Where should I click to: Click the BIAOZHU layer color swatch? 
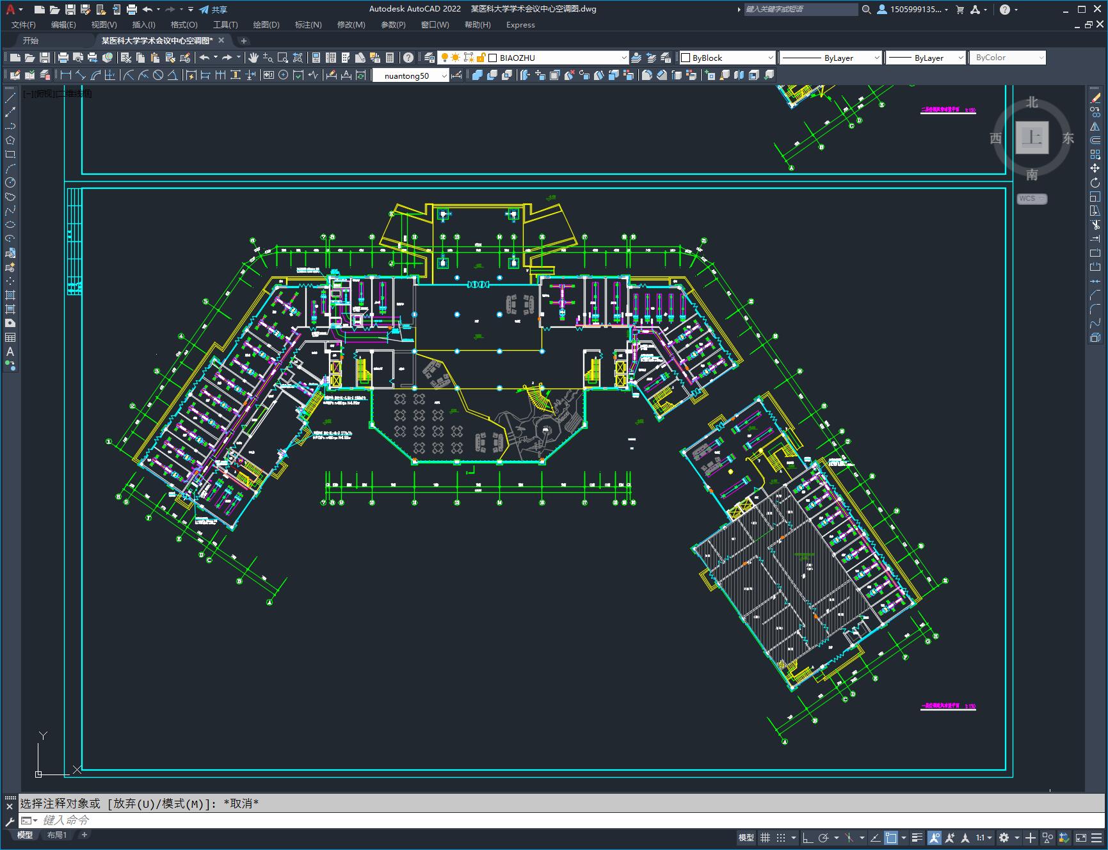coord(493,58)
